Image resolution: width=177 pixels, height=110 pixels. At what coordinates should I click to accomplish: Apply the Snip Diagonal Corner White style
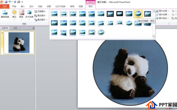coord(82,23)
